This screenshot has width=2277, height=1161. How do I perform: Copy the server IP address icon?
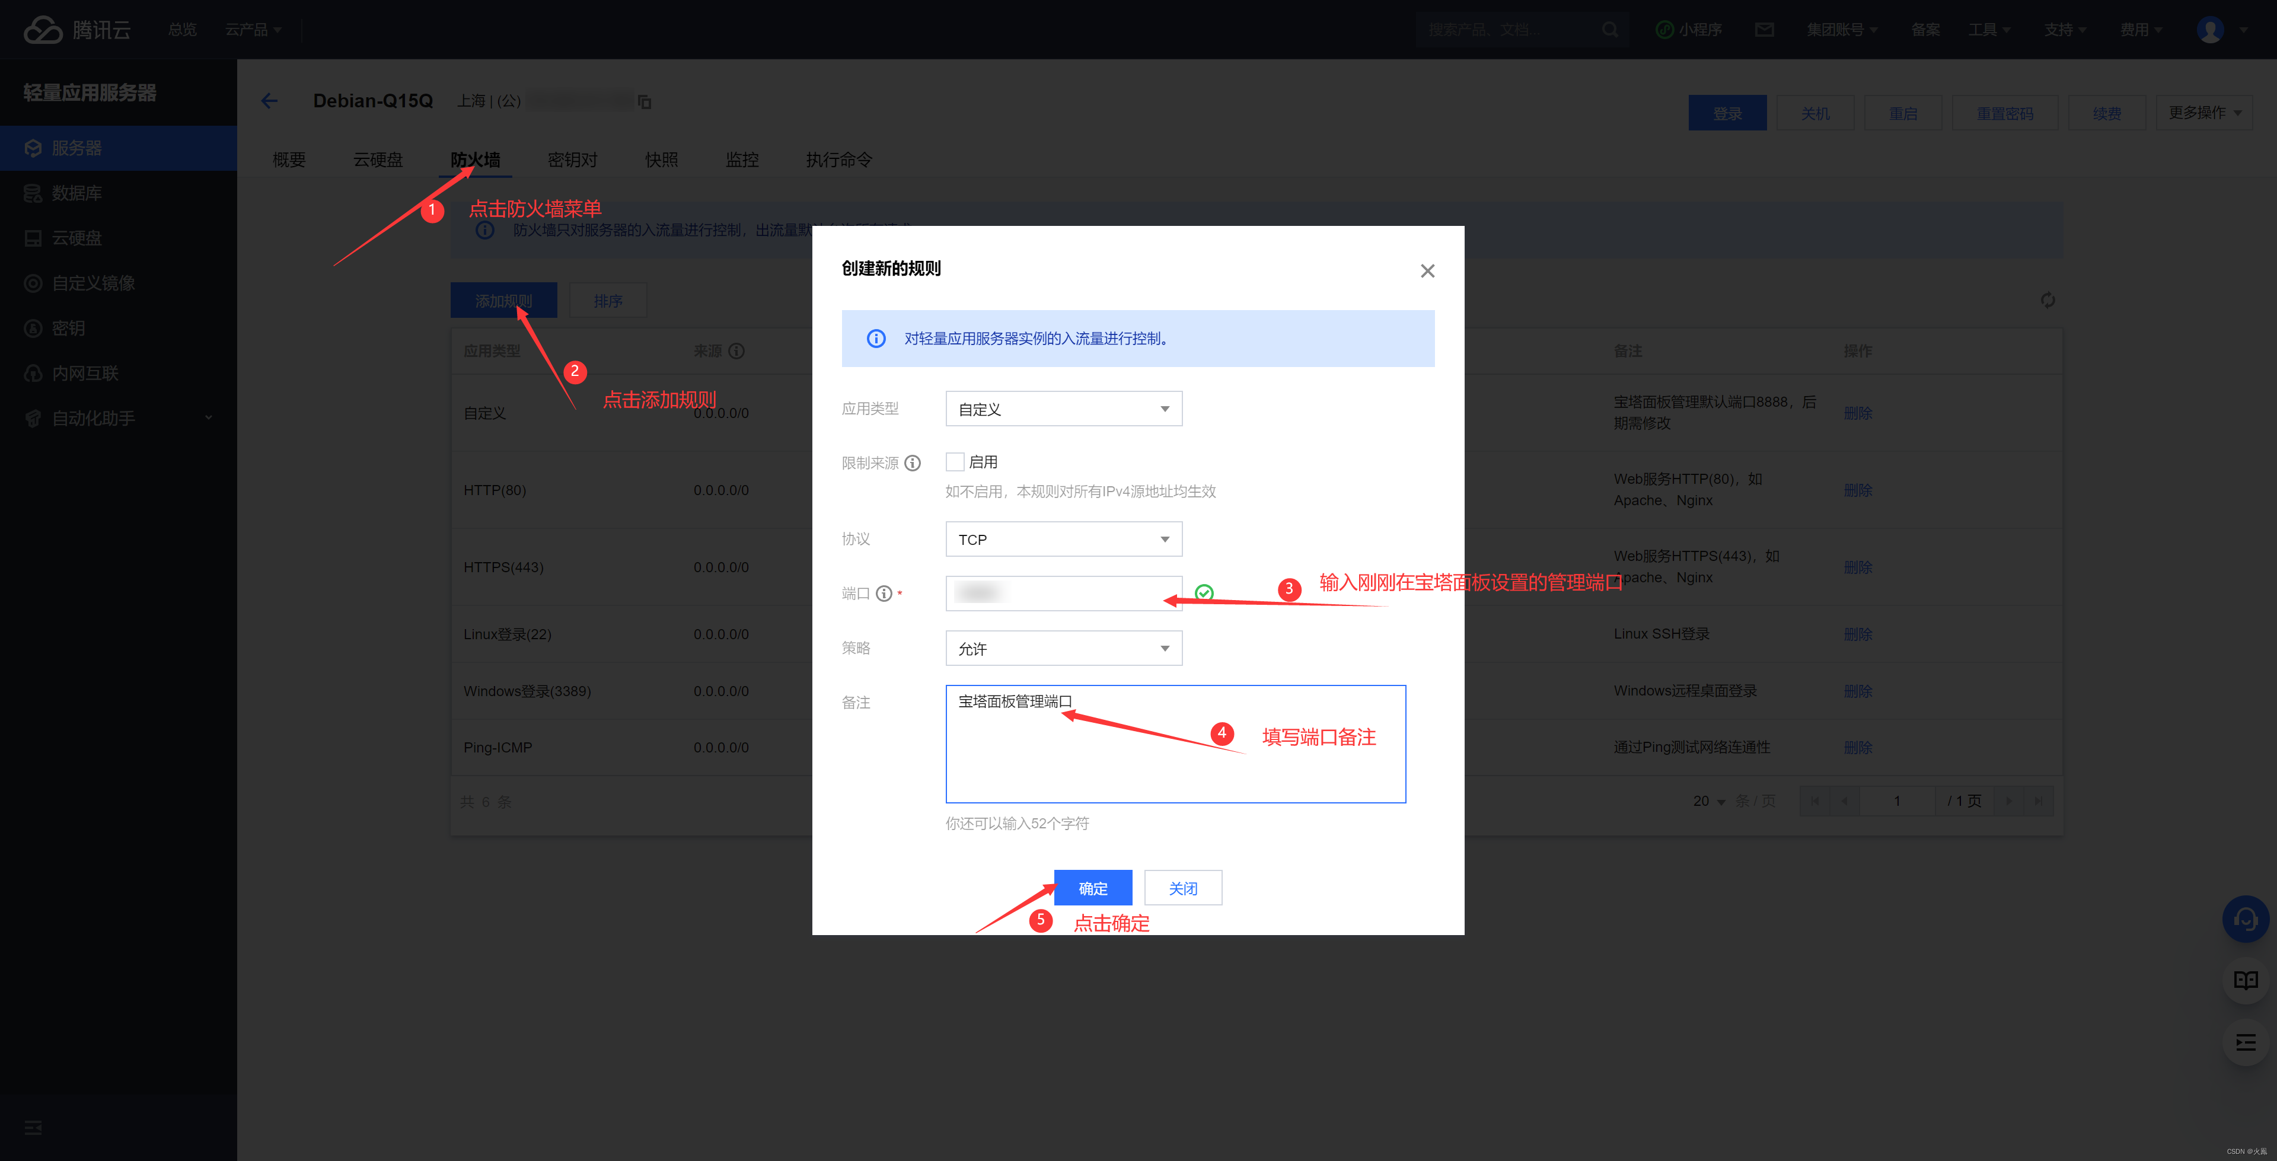point(645,101)
